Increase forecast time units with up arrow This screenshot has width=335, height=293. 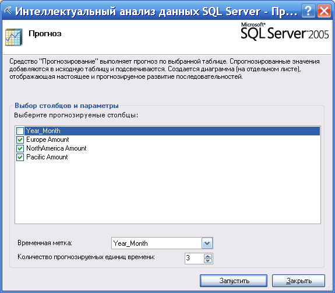point(208,256)
